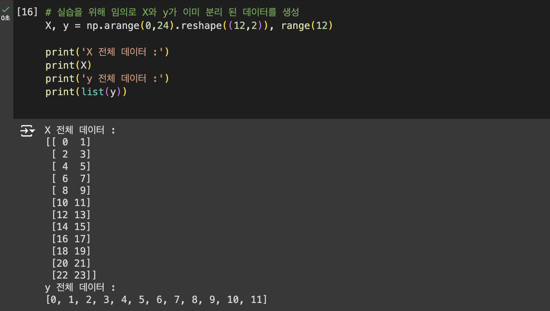Screen dimensions: 550x311
Task: Click the 'y 전체 데이터 :' output heading
Action: (x=80, y=288)
